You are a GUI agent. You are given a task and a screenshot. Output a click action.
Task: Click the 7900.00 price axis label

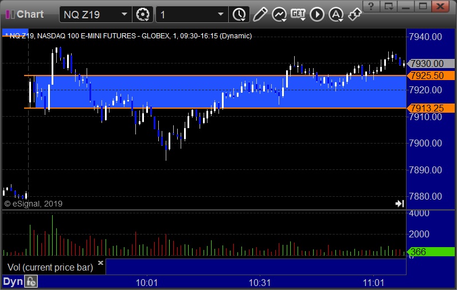coord(425,143)
